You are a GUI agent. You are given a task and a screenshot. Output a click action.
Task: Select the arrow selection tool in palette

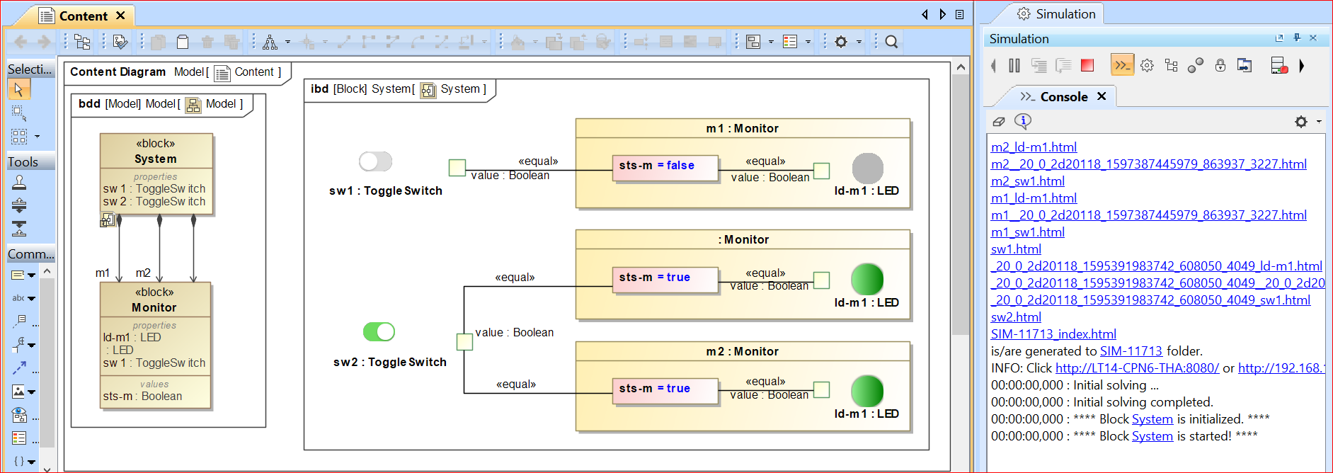(18, 89)
